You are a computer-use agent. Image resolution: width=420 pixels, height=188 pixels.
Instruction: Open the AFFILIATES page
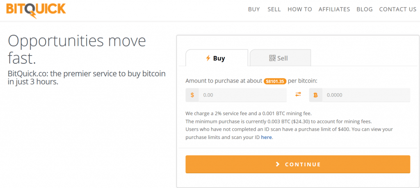pos(334,9)
